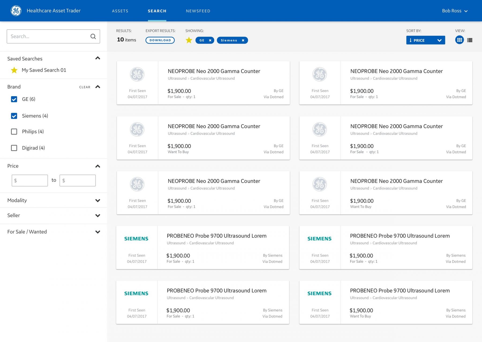Screen dimensions: 482x342
Task: Open the Newsfeed tab
Action: point(198,11)
